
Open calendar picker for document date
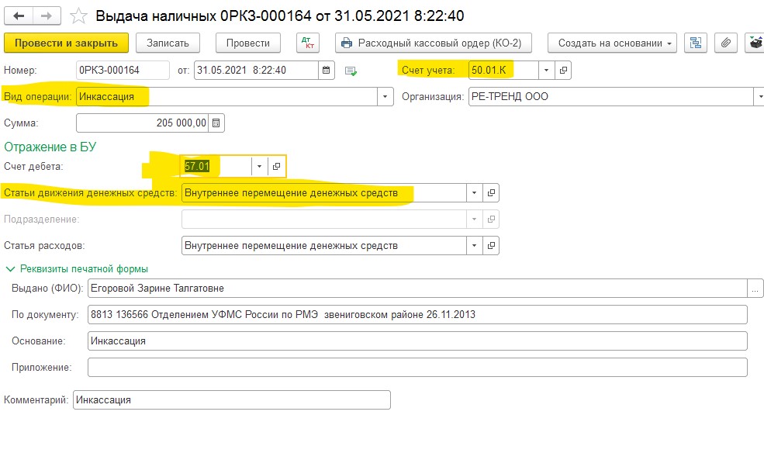coord(327,71)
